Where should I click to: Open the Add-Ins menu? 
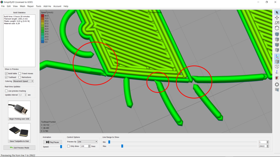coord(47,6)
